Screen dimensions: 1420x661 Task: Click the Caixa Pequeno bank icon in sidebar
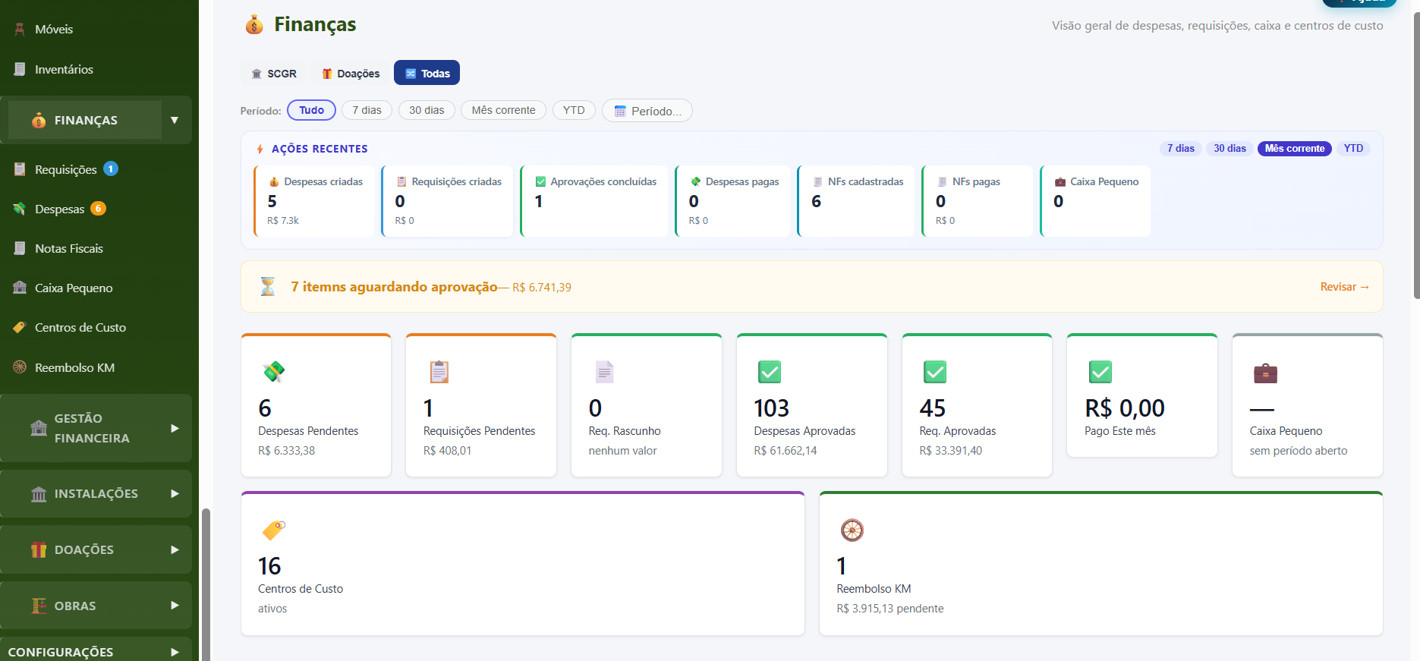[x=20, y=288]
